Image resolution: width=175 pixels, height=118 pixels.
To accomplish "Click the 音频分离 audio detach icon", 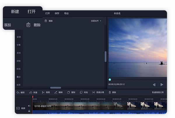I will click(94, 92).
